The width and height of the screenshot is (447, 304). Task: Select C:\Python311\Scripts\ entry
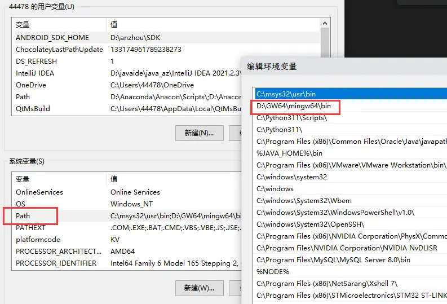291,117
